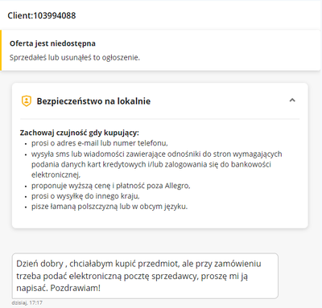
Task: Click the Zachowaj czujność gdy kupujący heading
Action: [80, 133]
